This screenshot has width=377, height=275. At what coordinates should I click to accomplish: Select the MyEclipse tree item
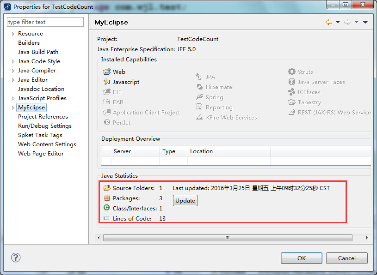pos(31,108)
